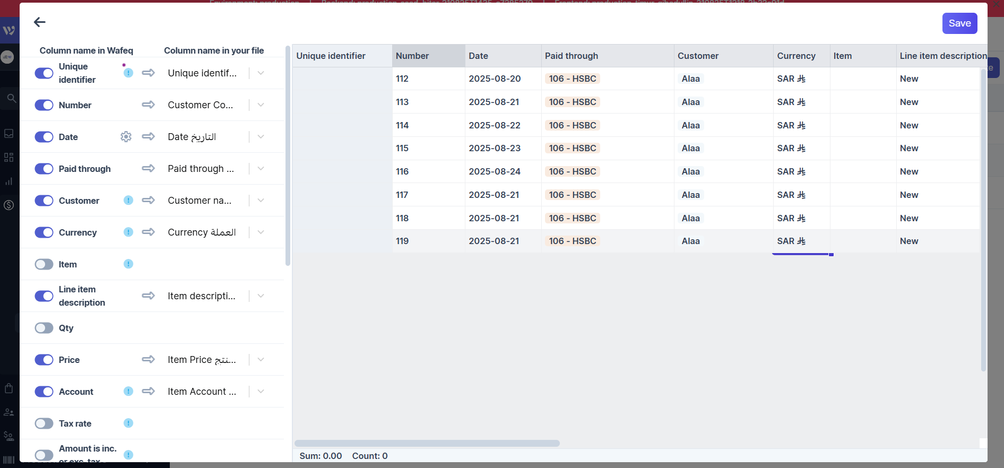Click info icon beside Tax rate

coord(128,423)
